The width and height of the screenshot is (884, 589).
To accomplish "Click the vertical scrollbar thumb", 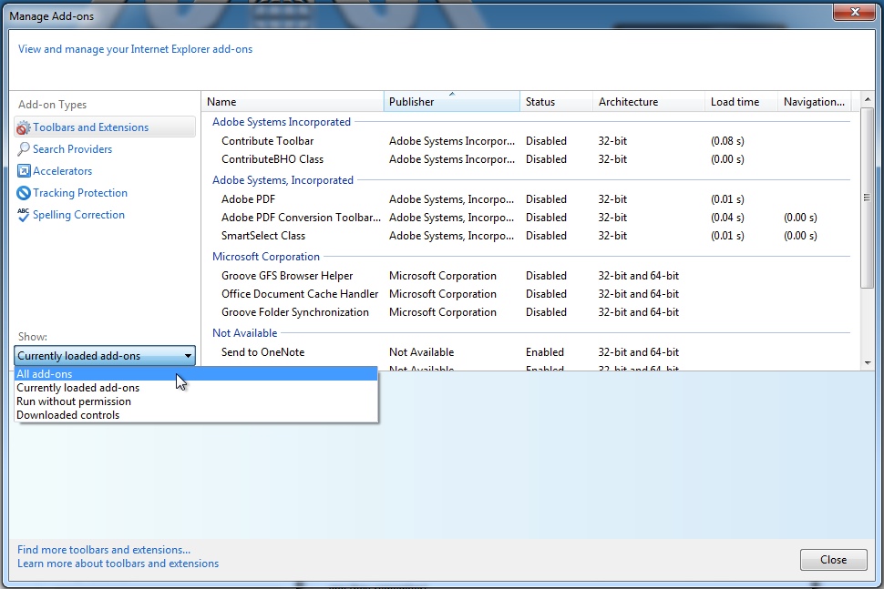I will tap(867, 198).
